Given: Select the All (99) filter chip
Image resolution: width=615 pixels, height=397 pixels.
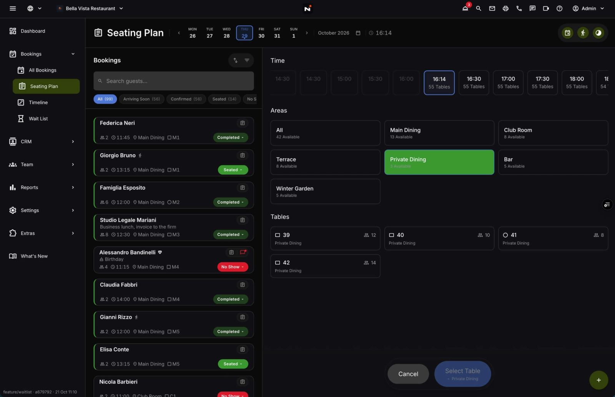Looking at the screenshot, I should [105, 99].
